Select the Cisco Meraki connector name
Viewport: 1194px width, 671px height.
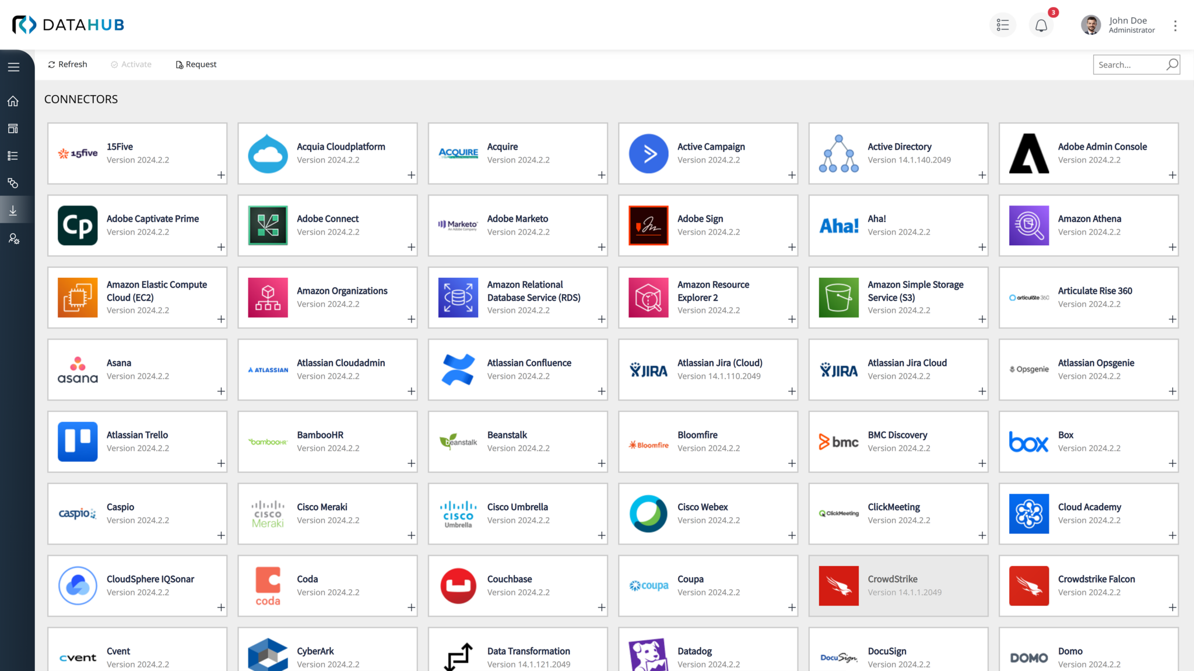tap(322, 507)
